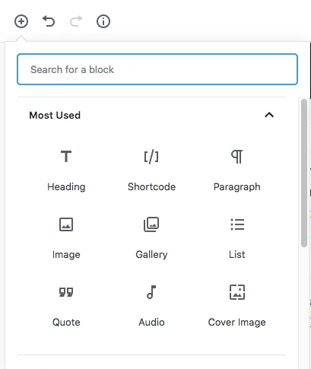The height and width of the screenshot is (369, 311).
Task: Add a Cover Image block
Action: 237,306
